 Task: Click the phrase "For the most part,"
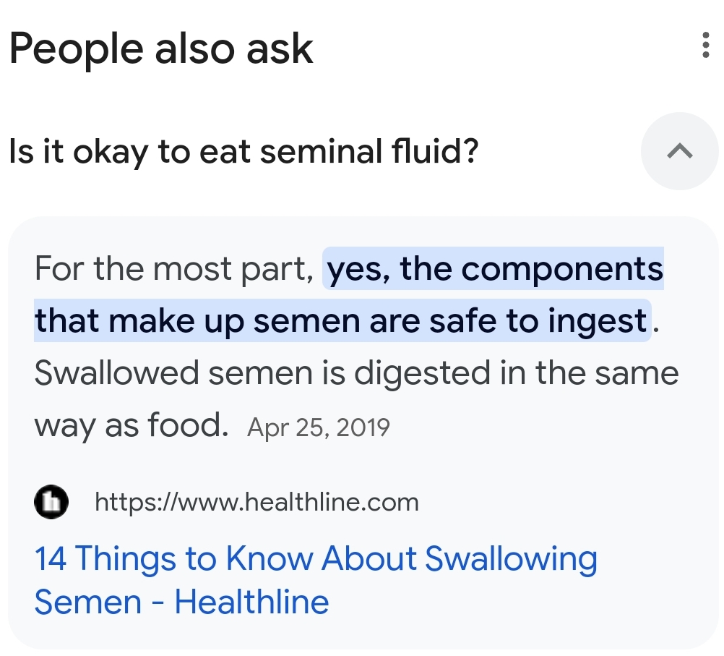point(175,268)
